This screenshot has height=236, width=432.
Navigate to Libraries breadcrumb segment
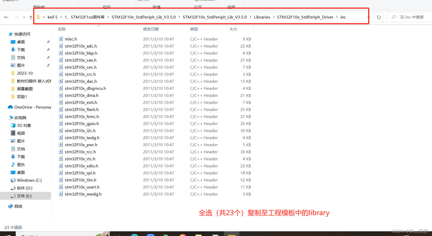[262, 17]
